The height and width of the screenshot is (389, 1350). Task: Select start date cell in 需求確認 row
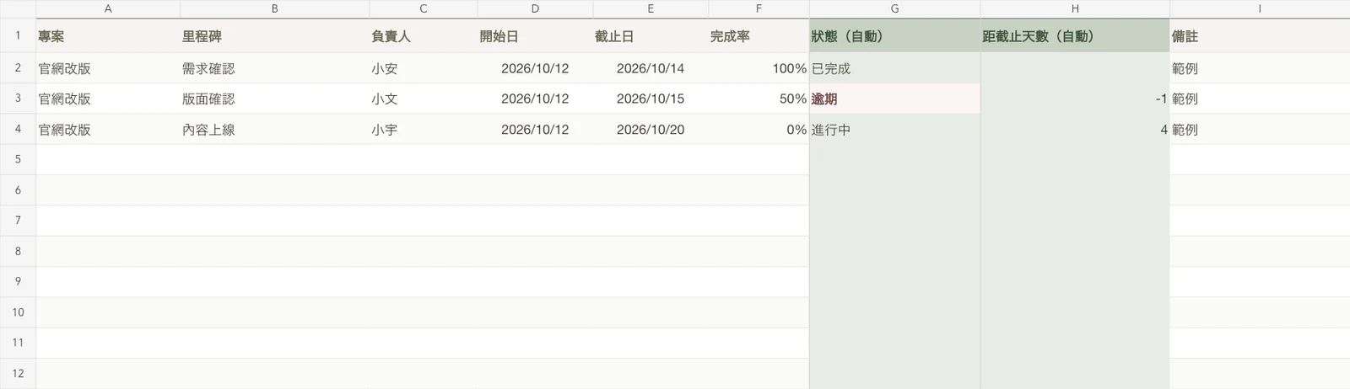(x=535, y=68)
